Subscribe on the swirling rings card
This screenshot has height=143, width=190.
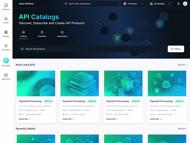(x=24, y=119)
